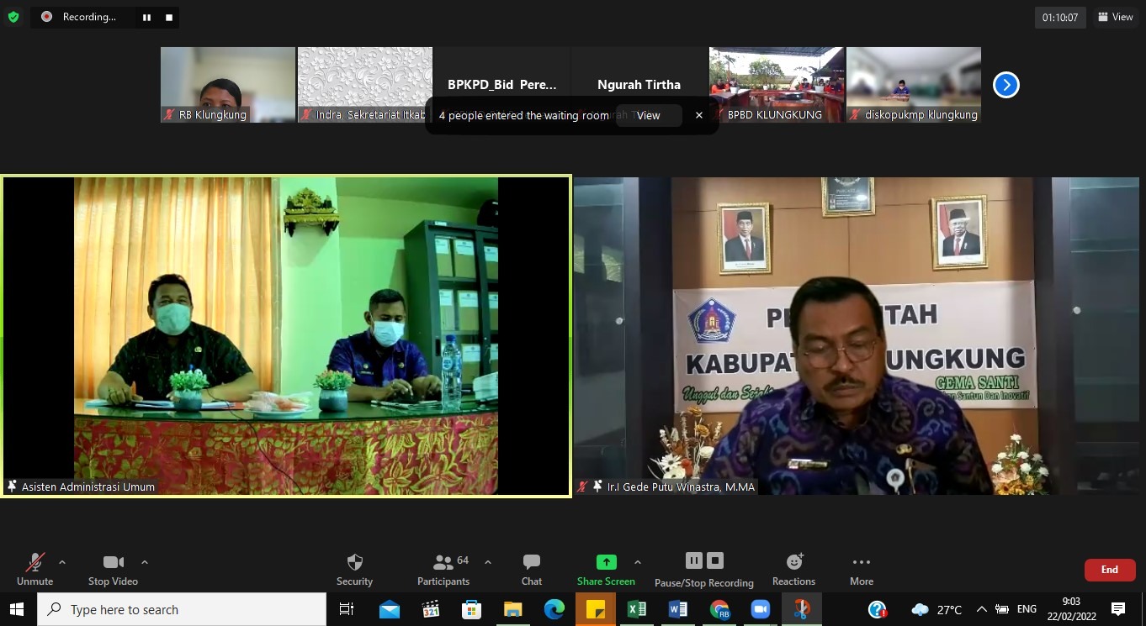The image size is (1146, 626).
Task: Open Movies & TV clapperboard taskbar icon
Action: pos(431,609)
